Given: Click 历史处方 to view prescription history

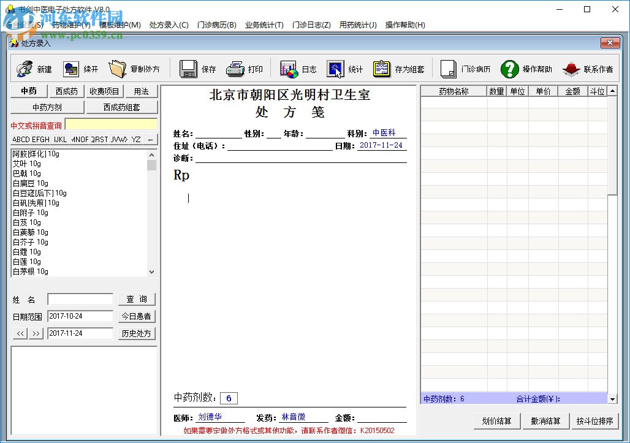Looking at the screenshot, I should point(136,333).
